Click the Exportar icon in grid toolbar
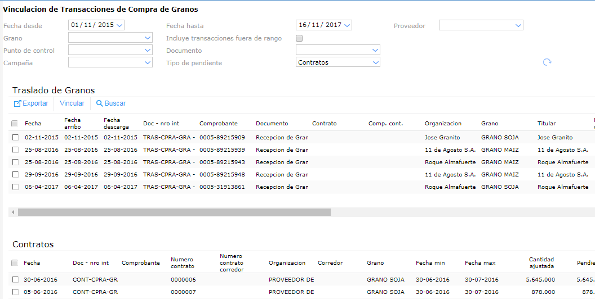The height and width of the screenshot is (299, 595). (17, 103)
